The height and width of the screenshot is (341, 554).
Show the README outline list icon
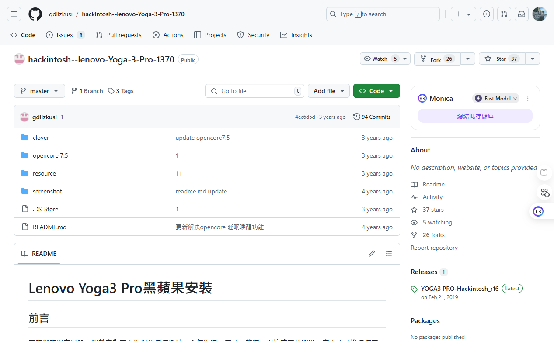pos(389,254)
